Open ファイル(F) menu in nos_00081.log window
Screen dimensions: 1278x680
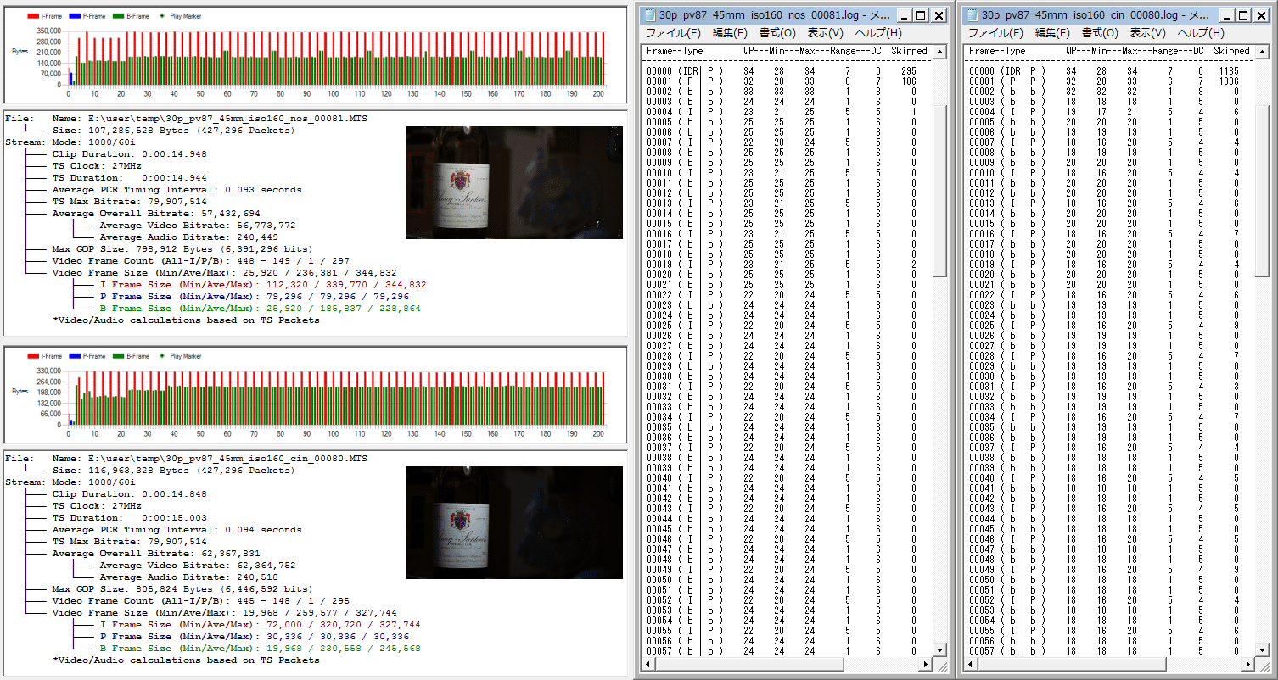click(x=674, y=33)
